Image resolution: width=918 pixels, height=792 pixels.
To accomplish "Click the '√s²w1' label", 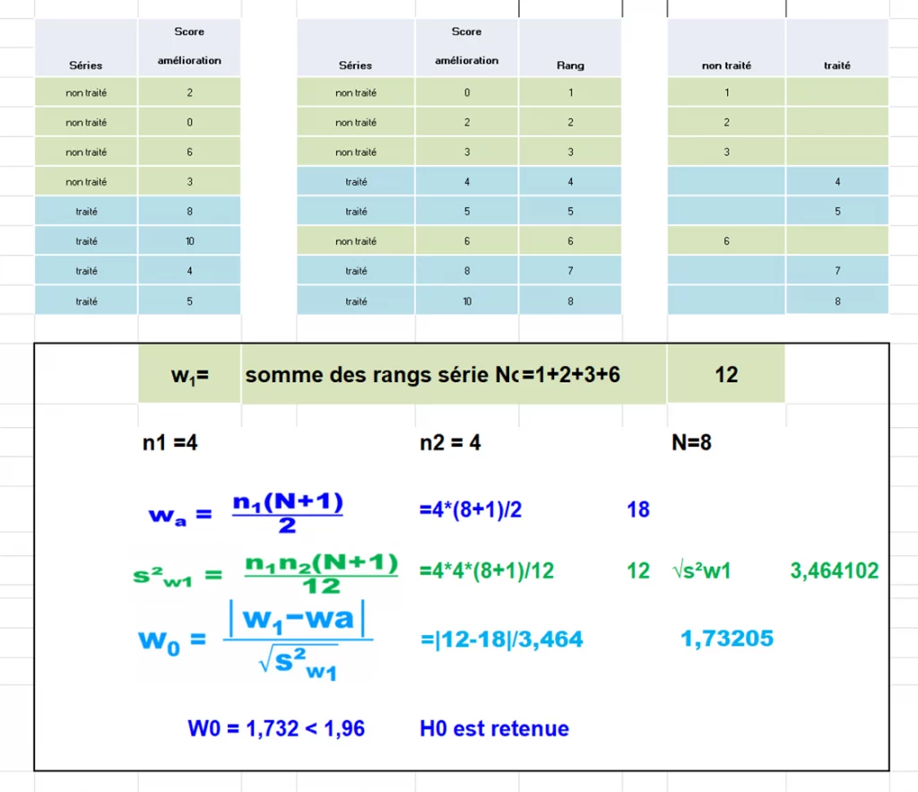I will (x=702, y=570).
